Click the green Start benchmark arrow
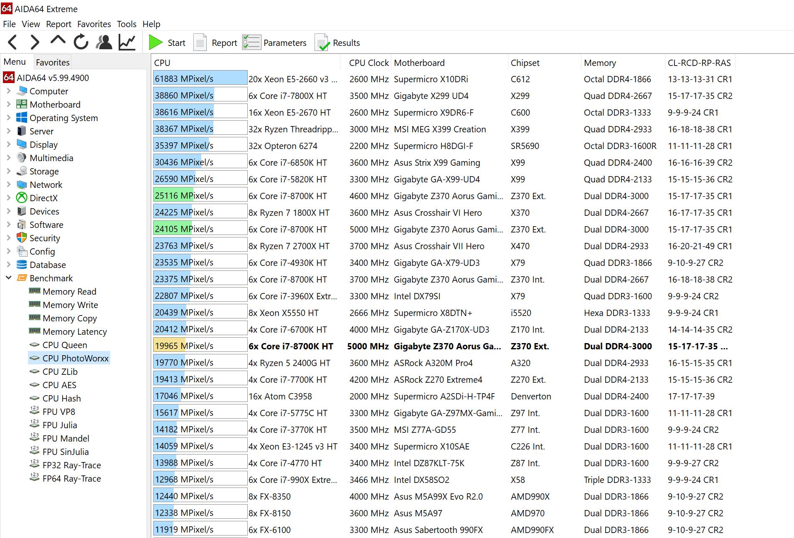The width and height of the screenshot is (794, 538). [155, 42]
